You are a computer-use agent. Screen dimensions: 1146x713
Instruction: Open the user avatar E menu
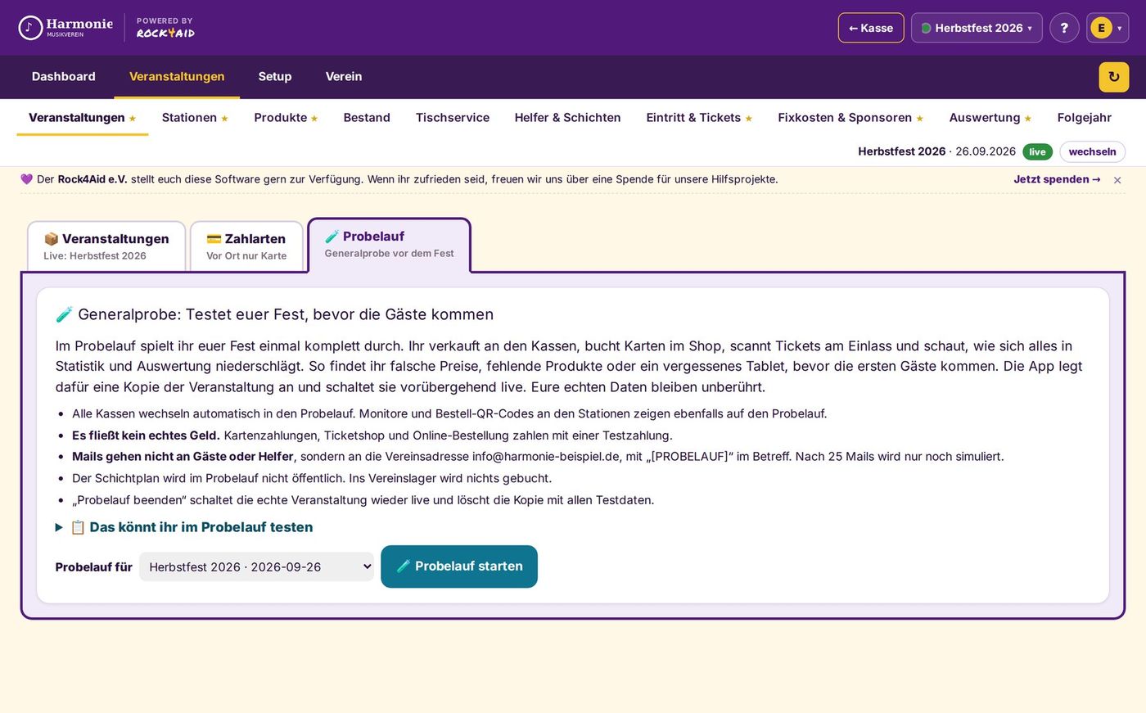tap(1108, 28)
